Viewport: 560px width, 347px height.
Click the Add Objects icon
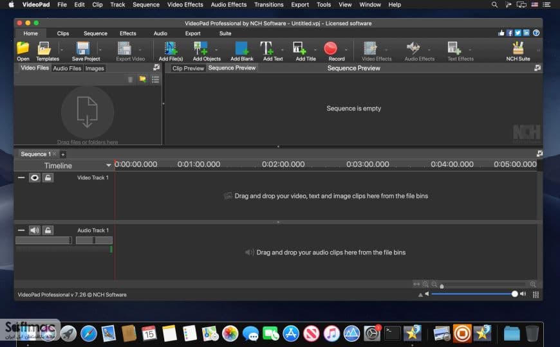[x=200, y=48]
